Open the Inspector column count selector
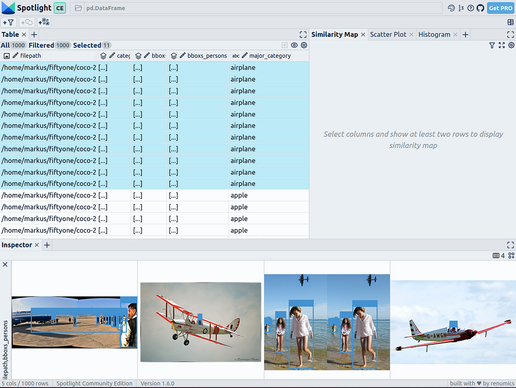The image size is (516, 388). [x=498, y=256]
